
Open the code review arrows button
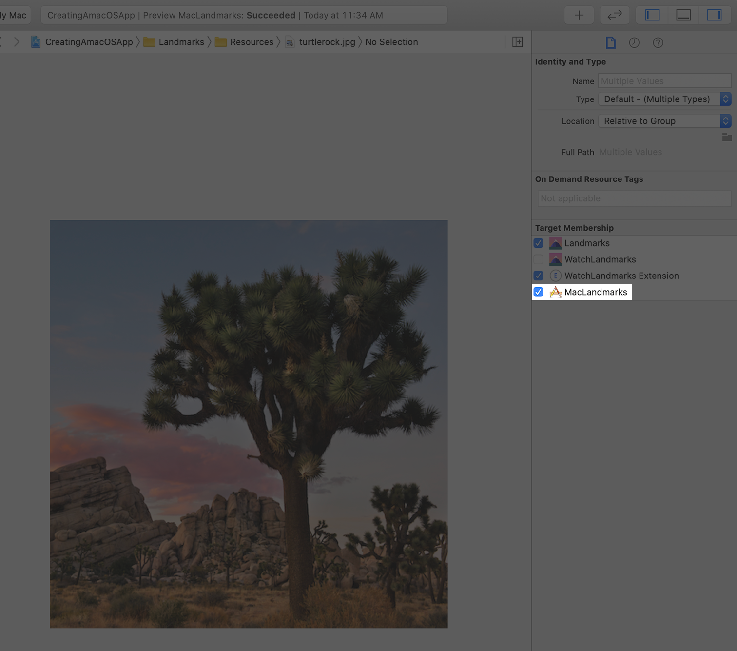[x=614, y=15]
